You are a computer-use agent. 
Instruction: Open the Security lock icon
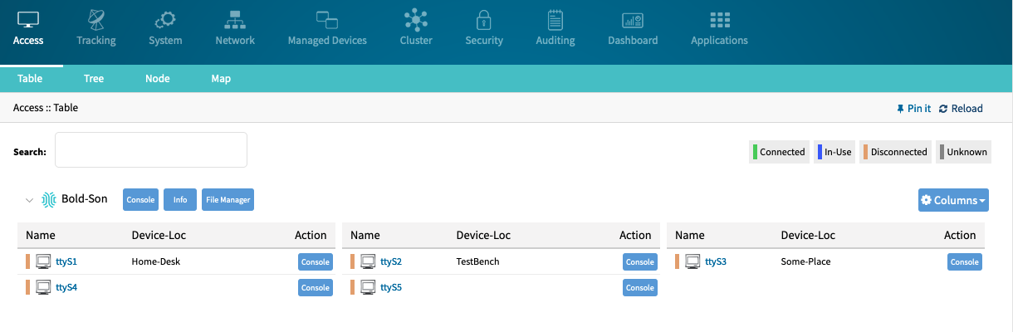point(484,19)
